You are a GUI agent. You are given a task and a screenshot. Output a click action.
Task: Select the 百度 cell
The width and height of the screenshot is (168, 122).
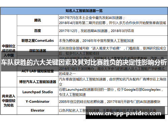point(38,31)
